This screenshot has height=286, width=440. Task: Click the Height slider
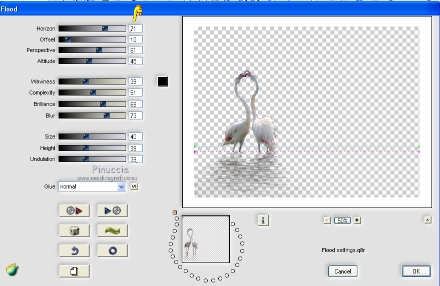click(x=92, y=148)
